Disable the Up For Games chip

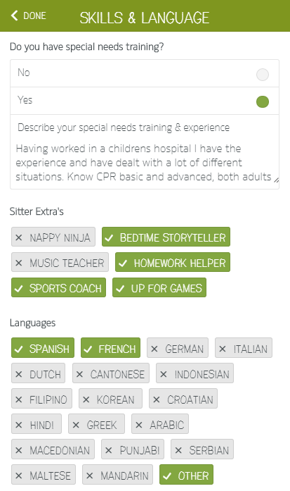[x=159, y=288]
